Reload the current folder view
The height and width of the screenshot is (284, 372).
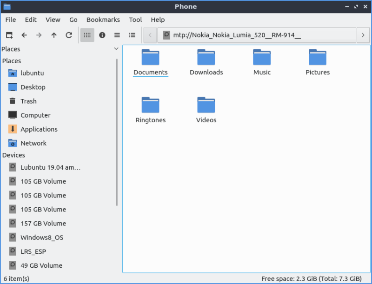tap(69, 35)
